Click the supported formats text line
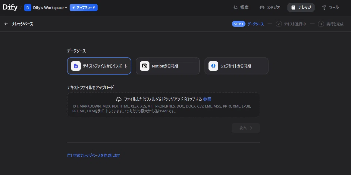The width and height of the screenshot is (351, 175). (x=161, y=108)
